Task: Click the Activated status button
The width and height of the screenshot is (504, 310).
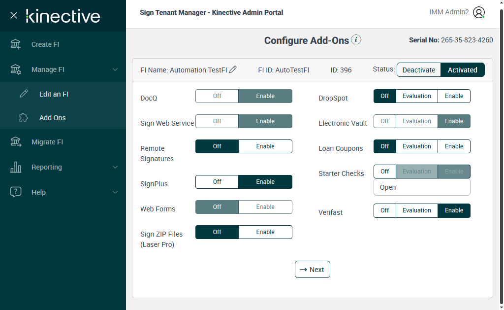Action: tap(462, 70)
